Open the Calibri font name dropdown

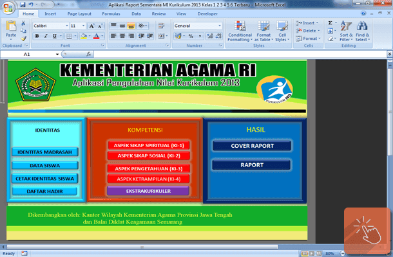66,26
